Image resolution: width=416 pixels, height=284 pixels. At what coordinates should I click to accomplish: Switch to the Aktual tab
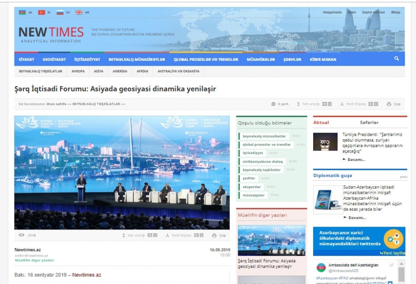coord(321,123)
